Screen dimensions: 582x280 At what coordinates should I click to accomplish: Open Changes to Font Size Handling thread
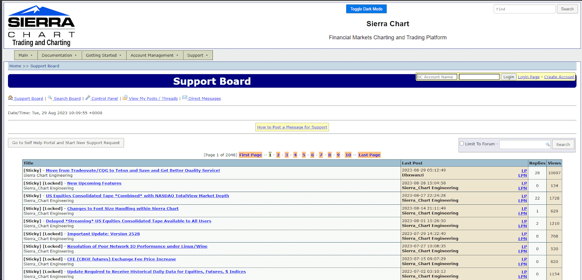coord(123,208)
